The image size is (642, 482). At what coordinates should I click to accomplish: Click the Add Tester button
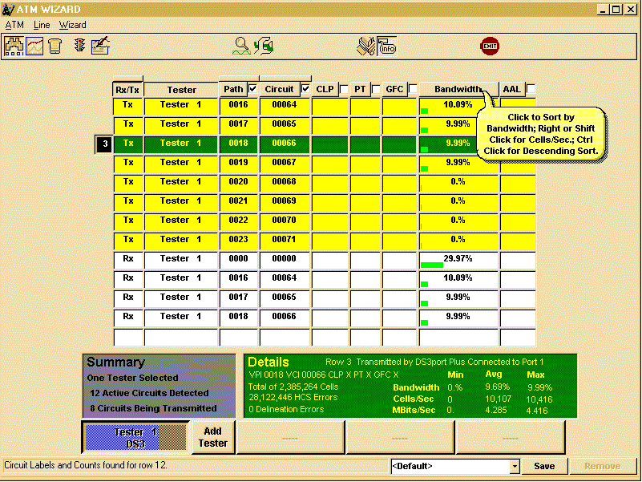pos(213,437)
